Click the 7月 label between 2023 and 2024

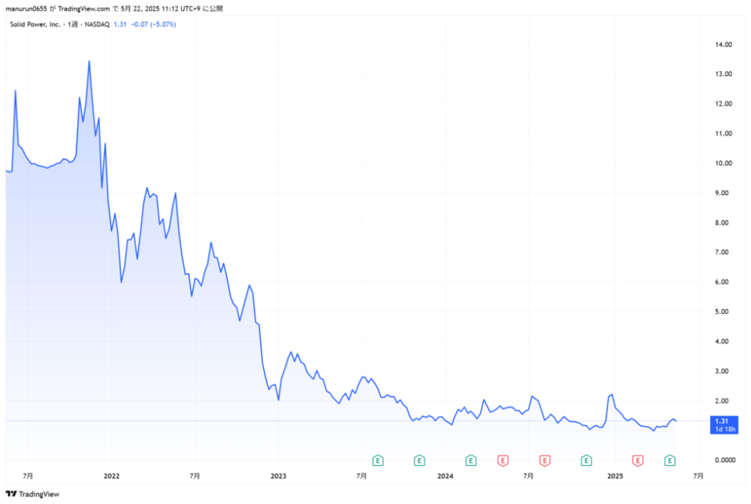coord(362,475)
